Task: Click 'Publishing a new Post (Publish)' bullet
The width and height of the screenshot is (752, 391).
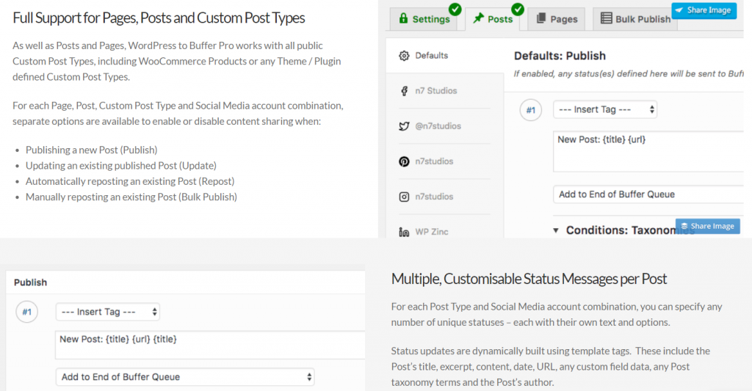Action: (x=92, y=150)
